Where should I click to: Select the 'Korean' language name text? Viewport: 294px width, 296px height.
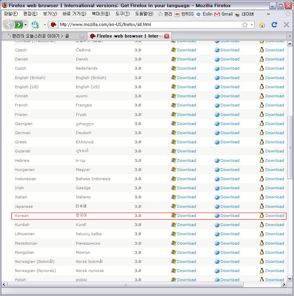pos(22,216)
